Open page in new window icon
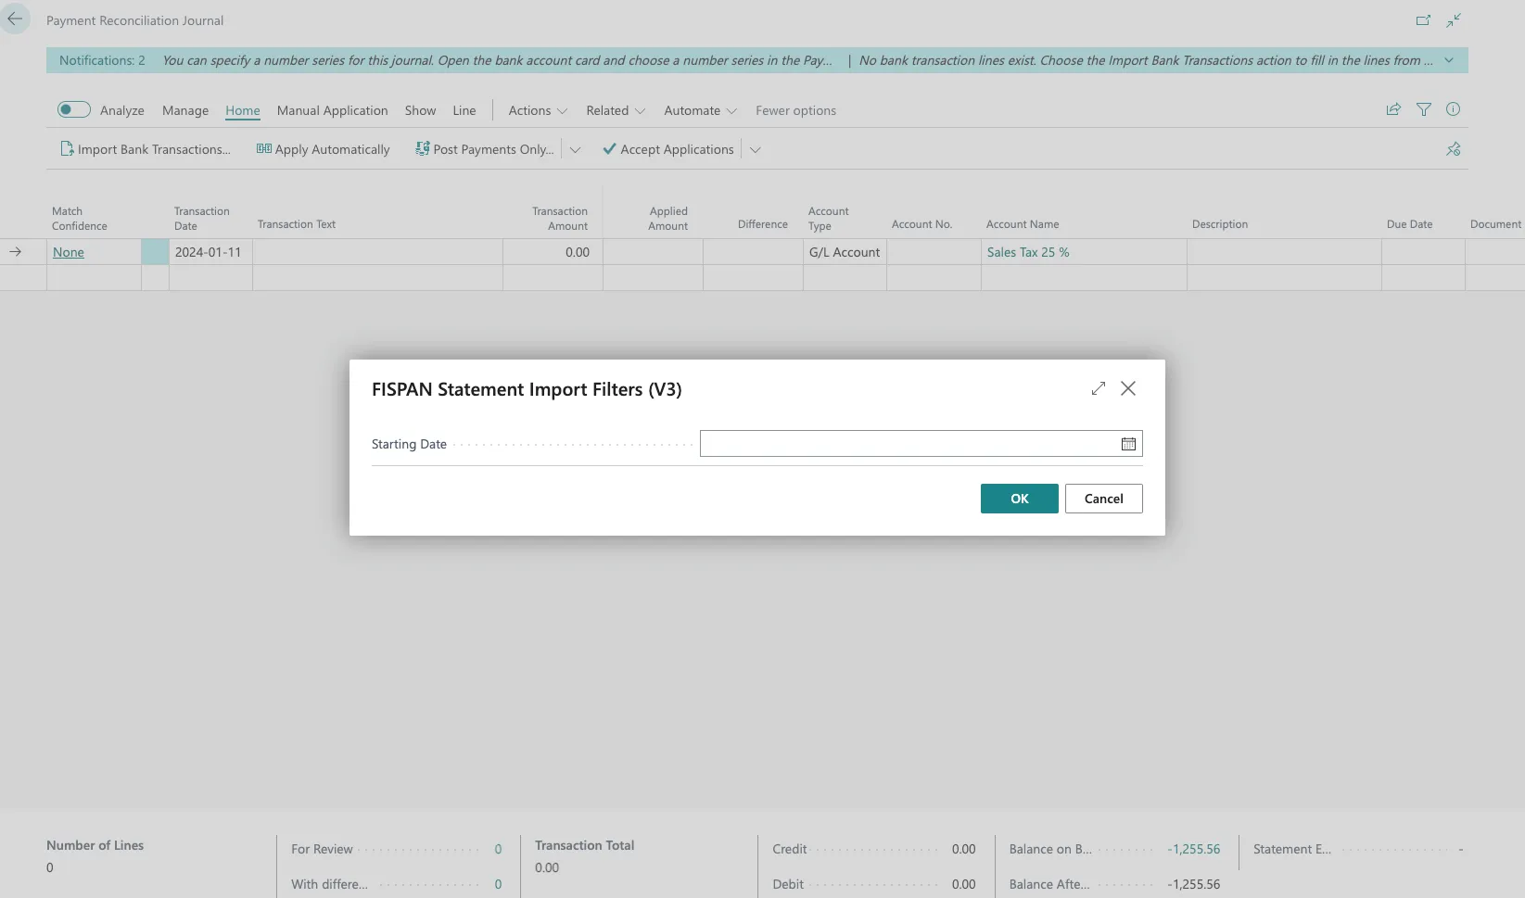 tap(1423, 19)
